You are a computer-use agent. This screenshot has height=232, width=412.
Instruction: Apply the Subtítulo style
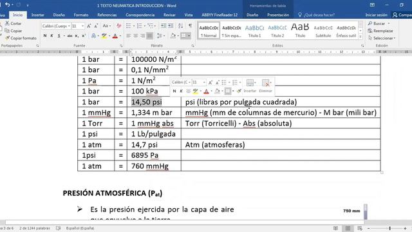[323, 31]
